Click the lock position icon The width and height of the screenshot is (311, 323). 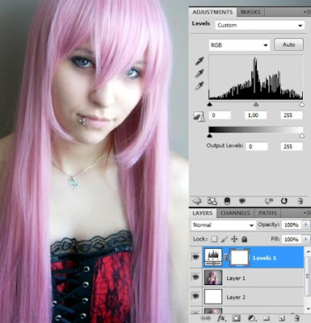pos(234,239)
